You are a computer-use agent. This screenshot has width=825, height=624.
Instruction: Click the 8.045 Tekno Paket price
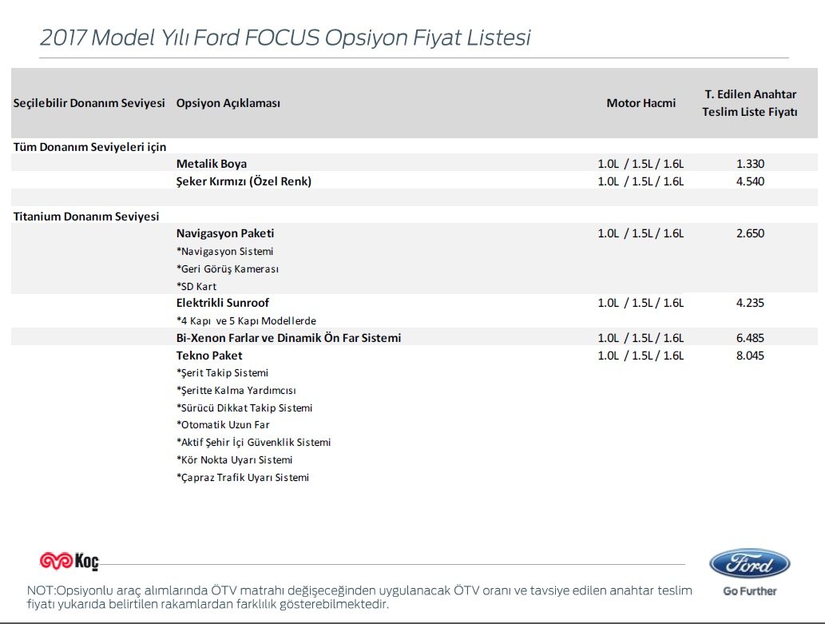point(750,356)
